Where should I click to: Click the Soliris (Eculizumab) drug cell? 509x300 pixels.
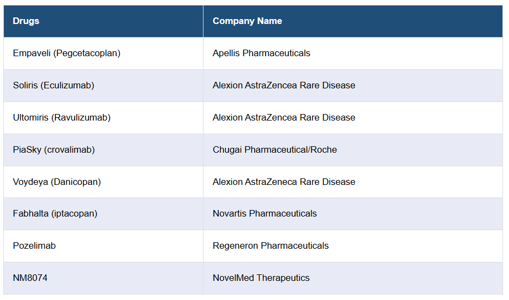(x=53, y=86)
